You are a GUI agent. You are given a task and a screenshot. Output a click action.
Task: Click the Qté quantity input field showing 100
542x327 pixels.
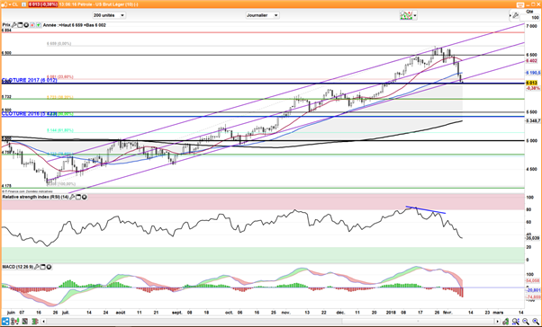(x=529, y=17)
